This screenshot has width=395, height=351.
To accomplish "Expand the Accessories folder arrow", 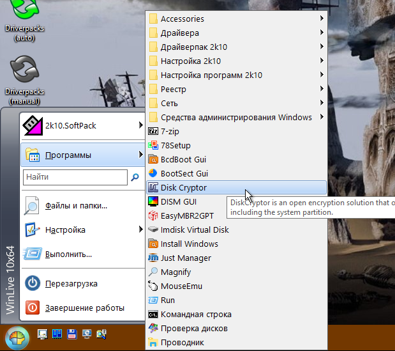I will (x=322, y=18).
